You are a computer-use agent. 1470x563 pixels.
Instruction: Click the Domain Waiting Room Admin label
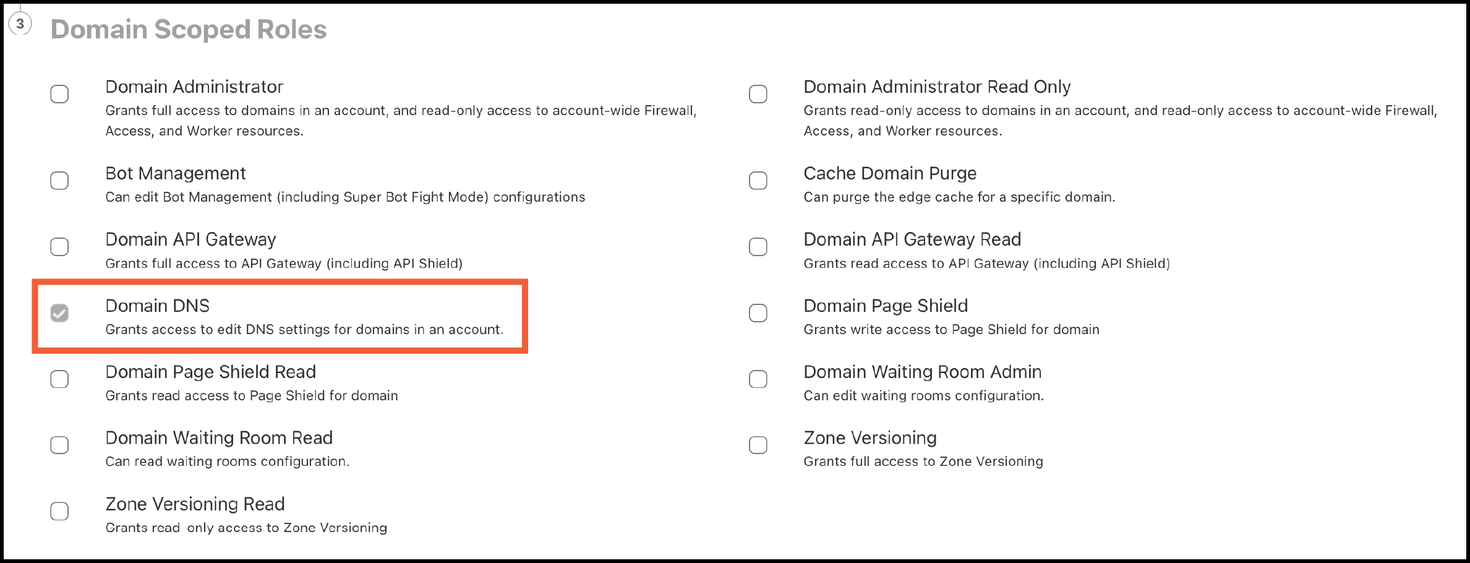pyautogui.click(x=922, y=372)
